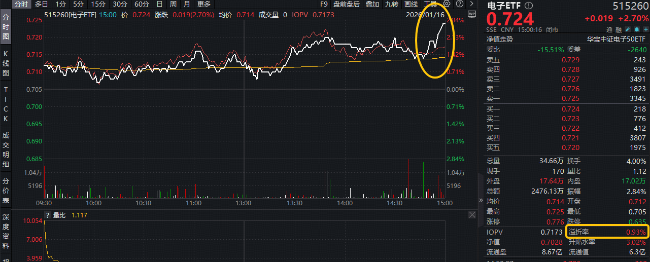Toggle the 九转 indicator

pos(391,4)
